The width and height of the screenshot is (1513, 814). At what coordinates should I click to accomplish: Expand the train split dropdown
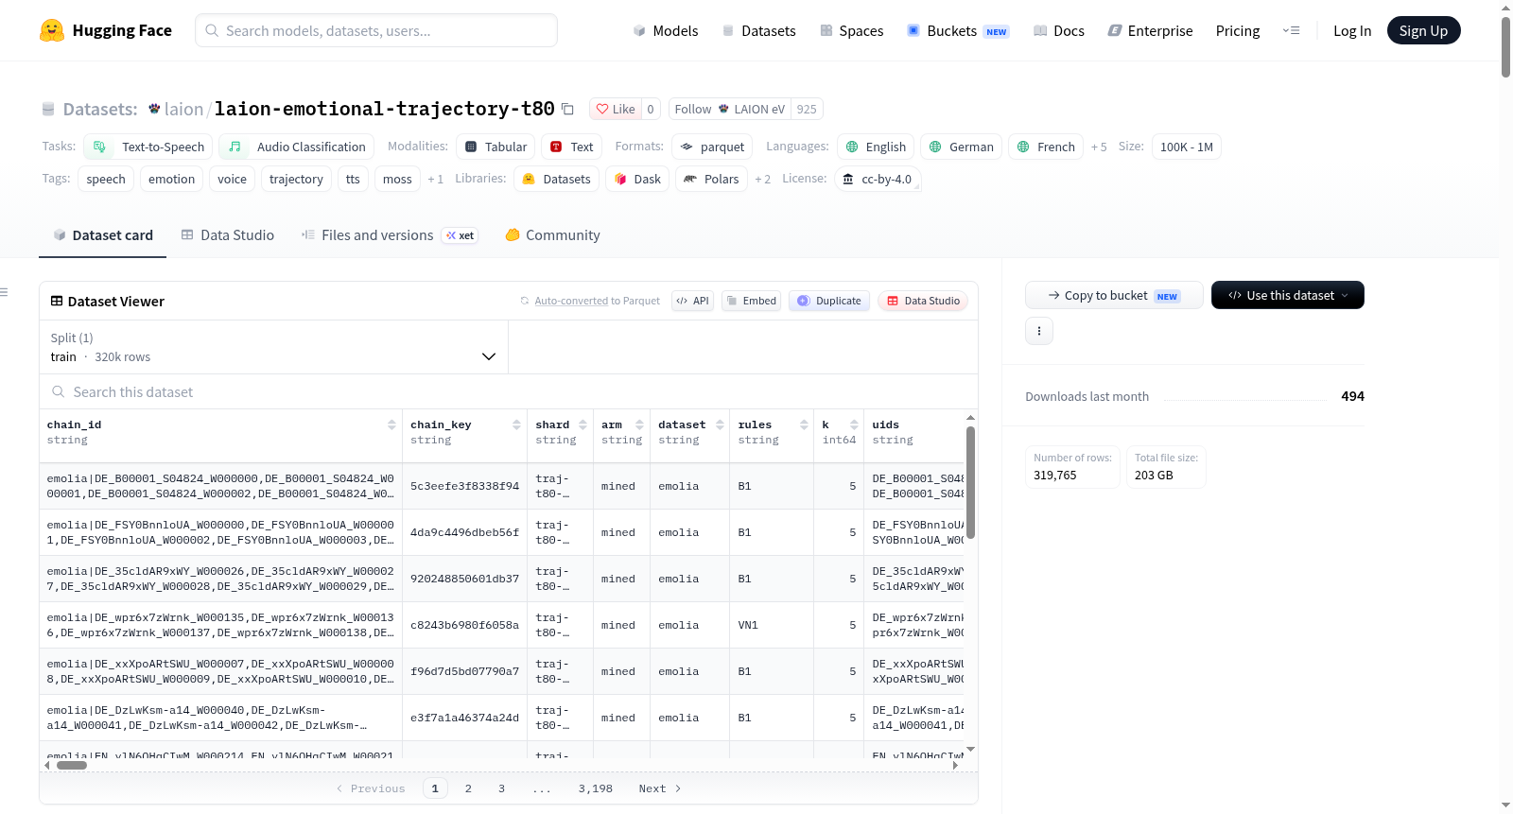(x=273, y=347)
